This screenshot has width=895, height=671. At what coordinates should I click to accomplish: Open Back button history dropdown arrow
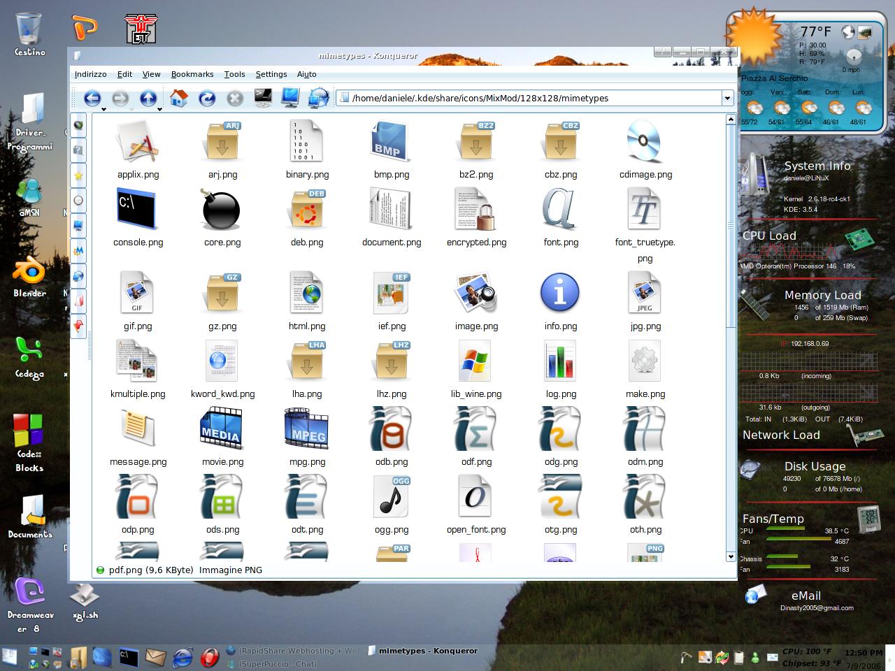103,109
